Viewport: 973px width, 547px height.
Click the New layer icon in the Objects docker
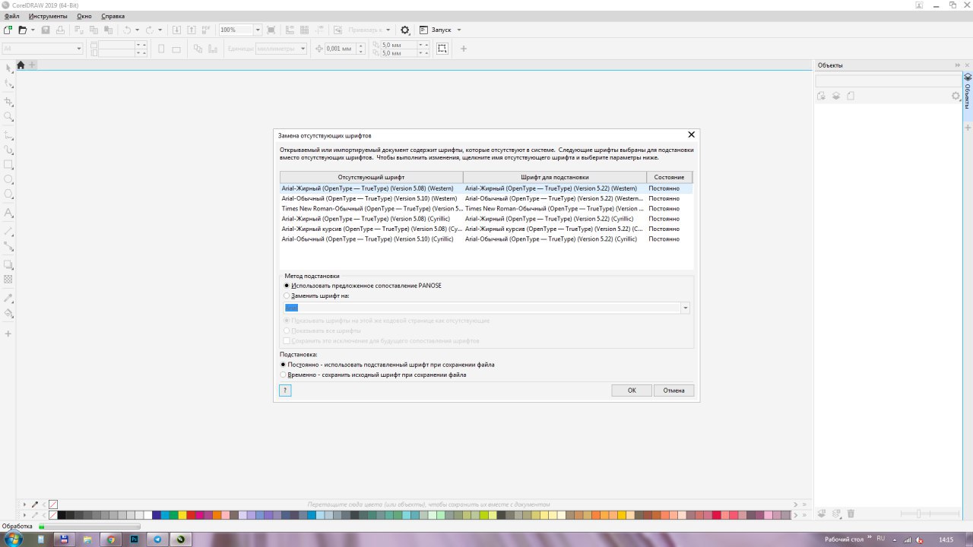(x=821, y=514)
